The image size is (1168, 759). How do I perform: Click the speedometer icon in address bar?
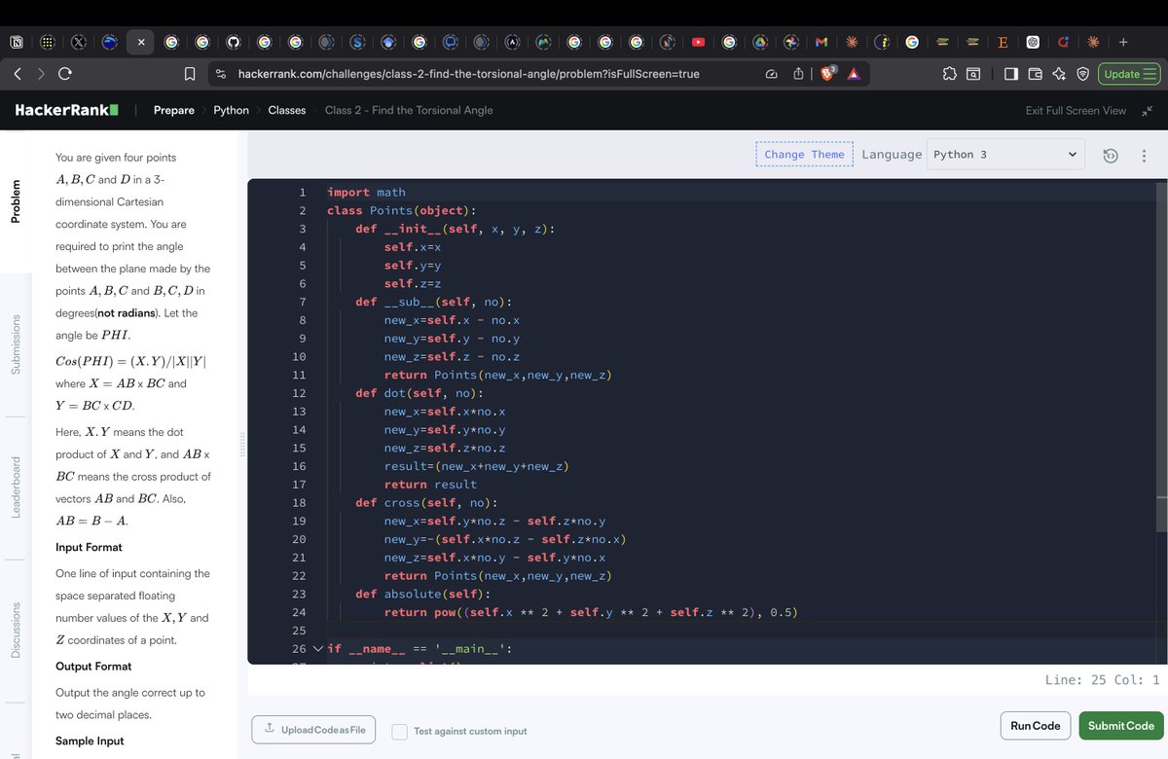pyautogui.click(x=772, y=74)
